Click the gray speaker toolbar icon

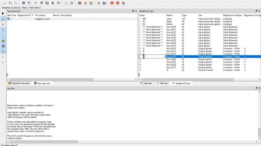click(58, 3)
